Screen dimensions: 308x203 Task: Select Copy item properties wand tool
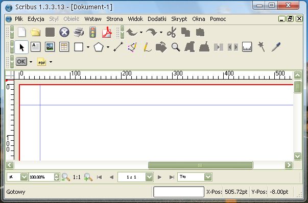262,47
